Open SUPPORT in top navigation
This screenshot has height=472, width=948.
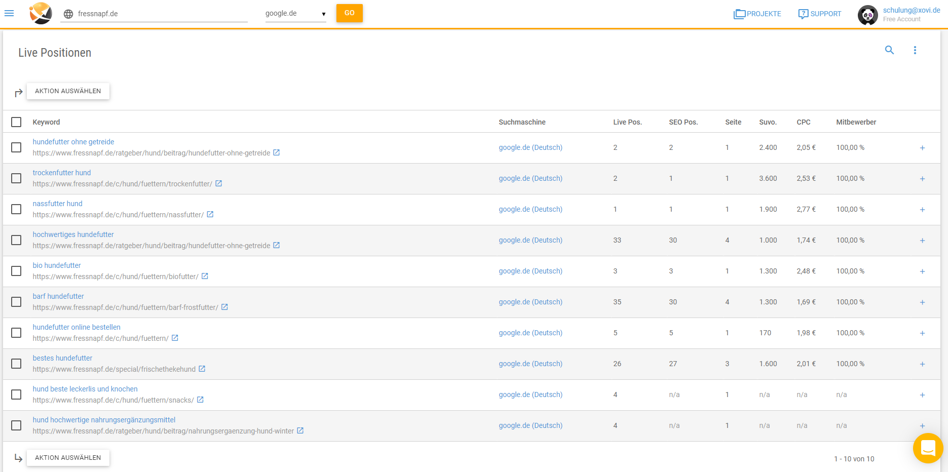[820, 14]
